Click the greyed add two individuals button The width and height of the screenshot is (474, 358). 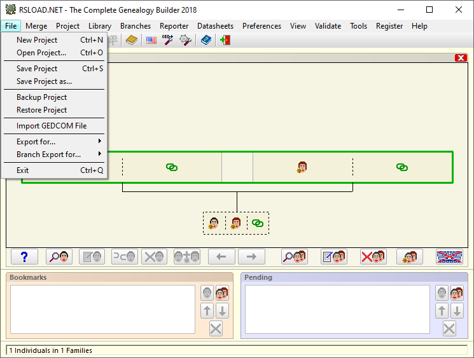(x=187, y=257)
